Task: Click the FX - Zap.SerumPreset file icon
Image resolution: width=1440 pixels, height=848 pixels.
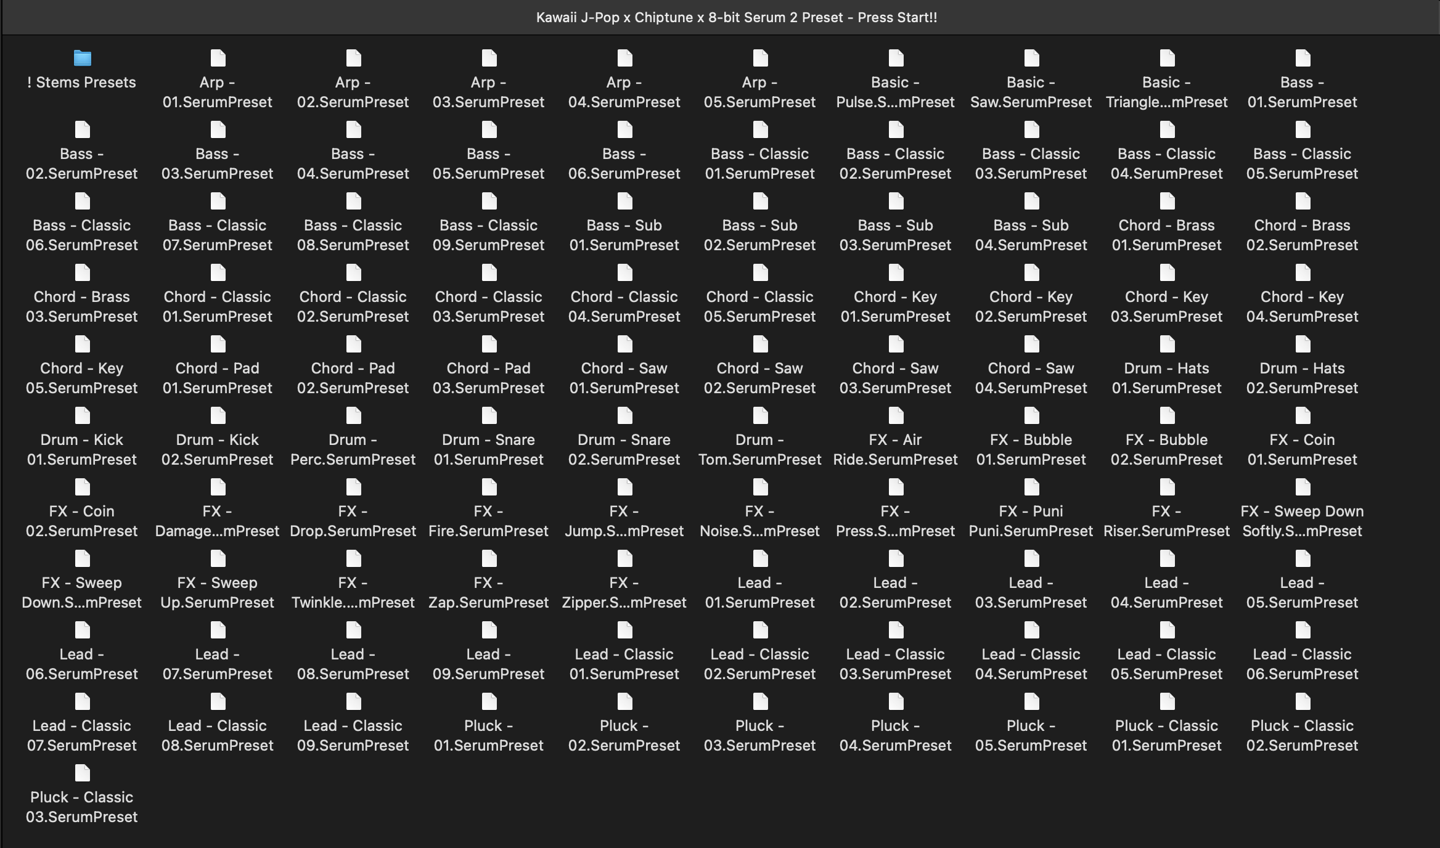Action: pos(489,559)
